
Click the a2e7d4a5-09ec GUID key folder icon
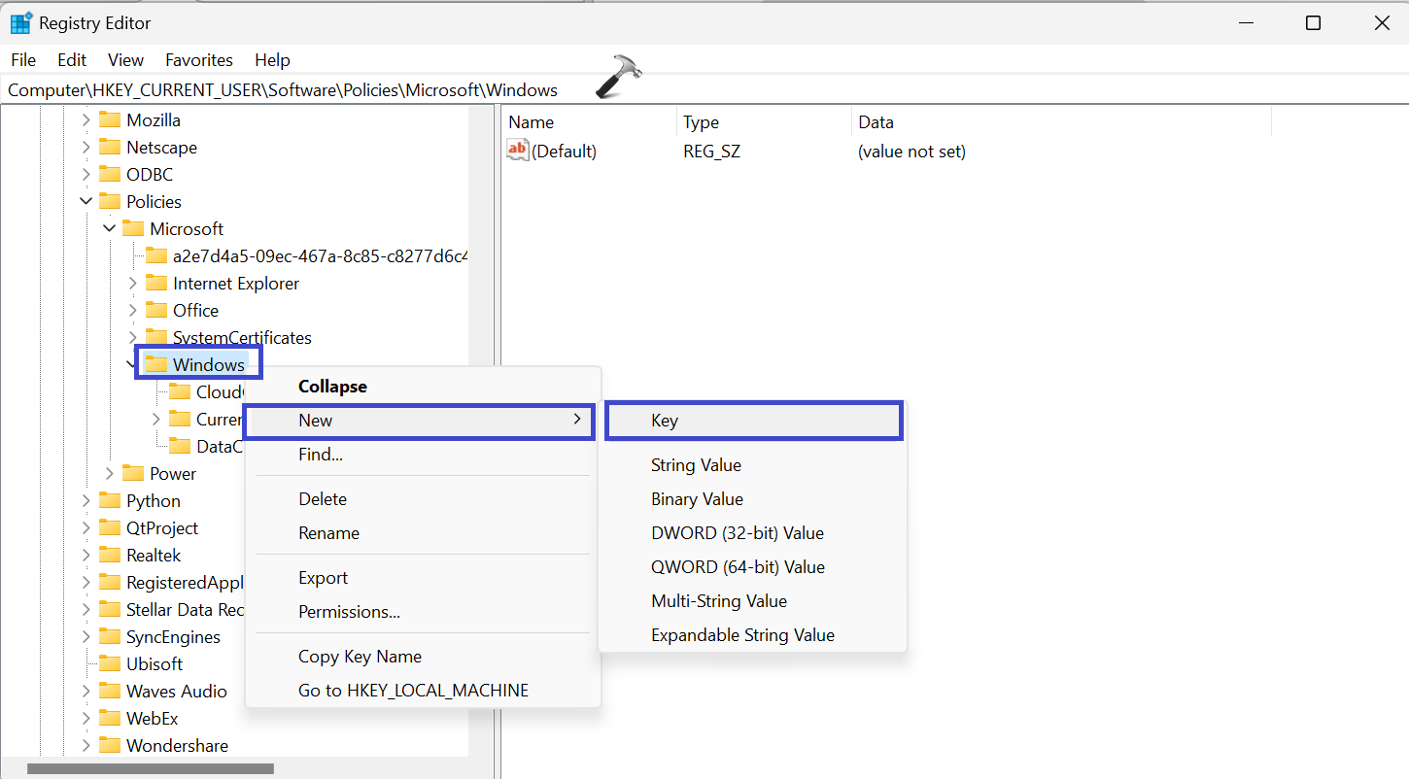(x=156, y=256)
